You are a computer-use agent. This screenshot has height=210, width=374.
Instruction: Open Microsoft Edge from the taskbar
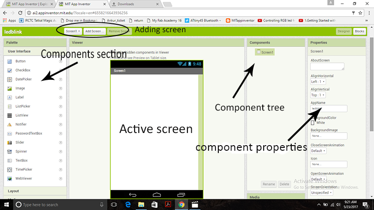pyautogui.click(x=128, y=204)
